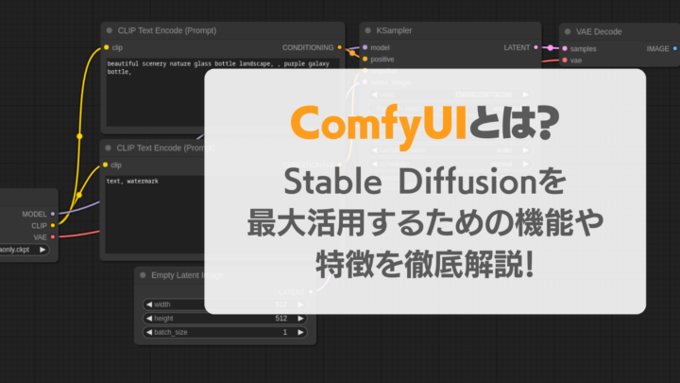Click the yellow reroute dot on lower clip wire
This screenshot has height=383, width=680.
click(79, 195)
